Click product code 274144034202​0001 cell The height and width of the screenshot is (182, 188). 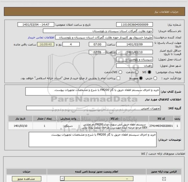click(161, 126)
